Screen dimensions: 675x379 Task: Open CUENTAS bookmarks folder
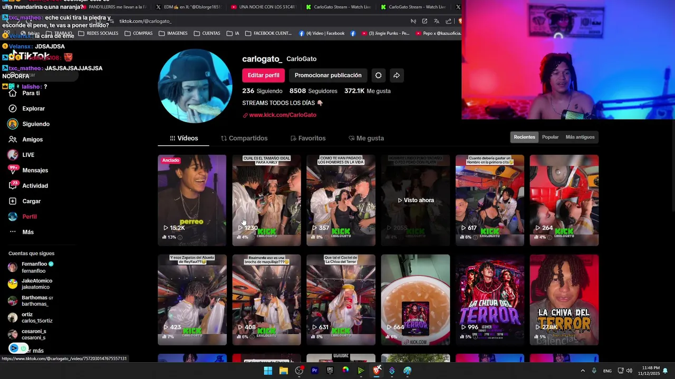coord(207,33)
